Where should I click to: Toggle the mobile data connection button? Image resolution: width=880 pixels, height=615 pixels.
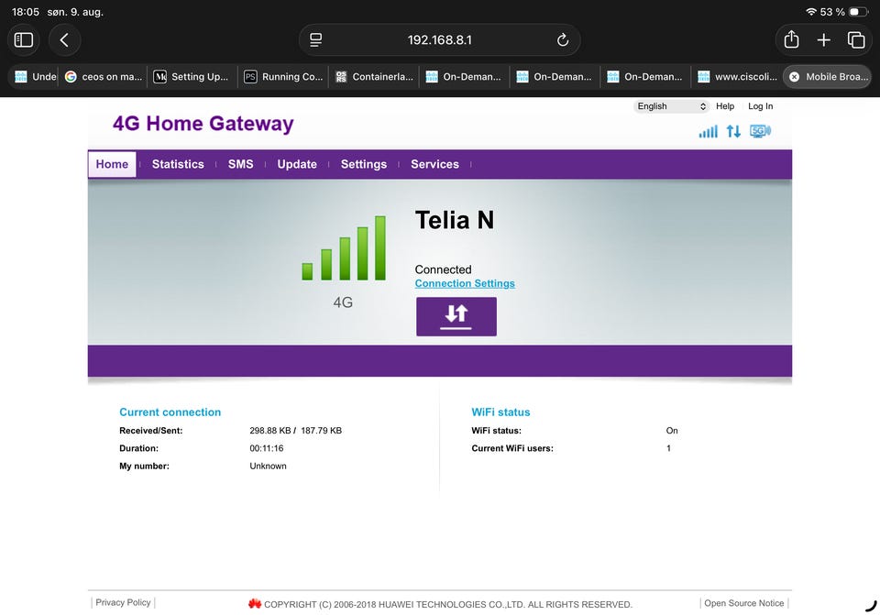[x=456, y=316]
